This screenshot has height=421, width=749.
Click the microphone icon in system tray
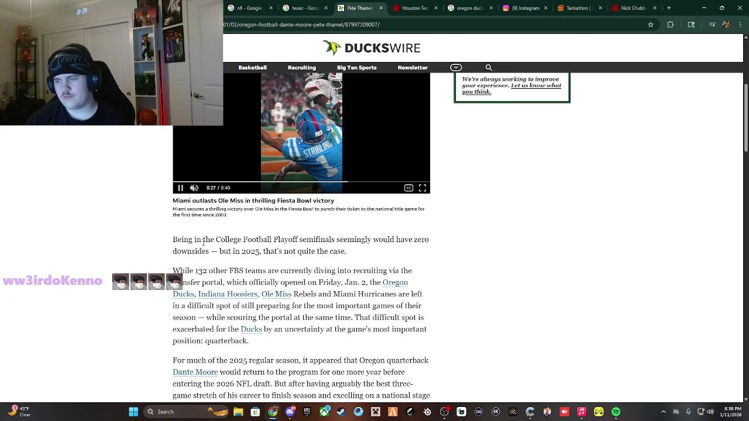(x=689, y=412)
